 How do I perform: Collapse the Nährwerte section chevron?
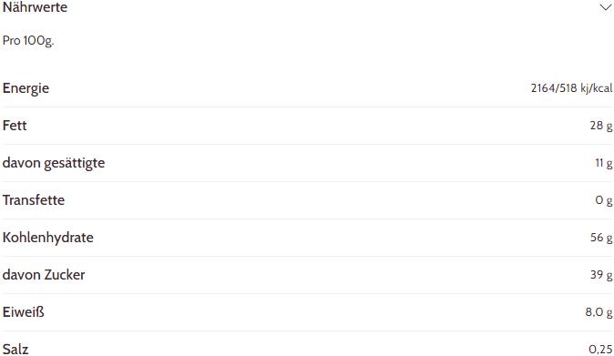point(606,7)
